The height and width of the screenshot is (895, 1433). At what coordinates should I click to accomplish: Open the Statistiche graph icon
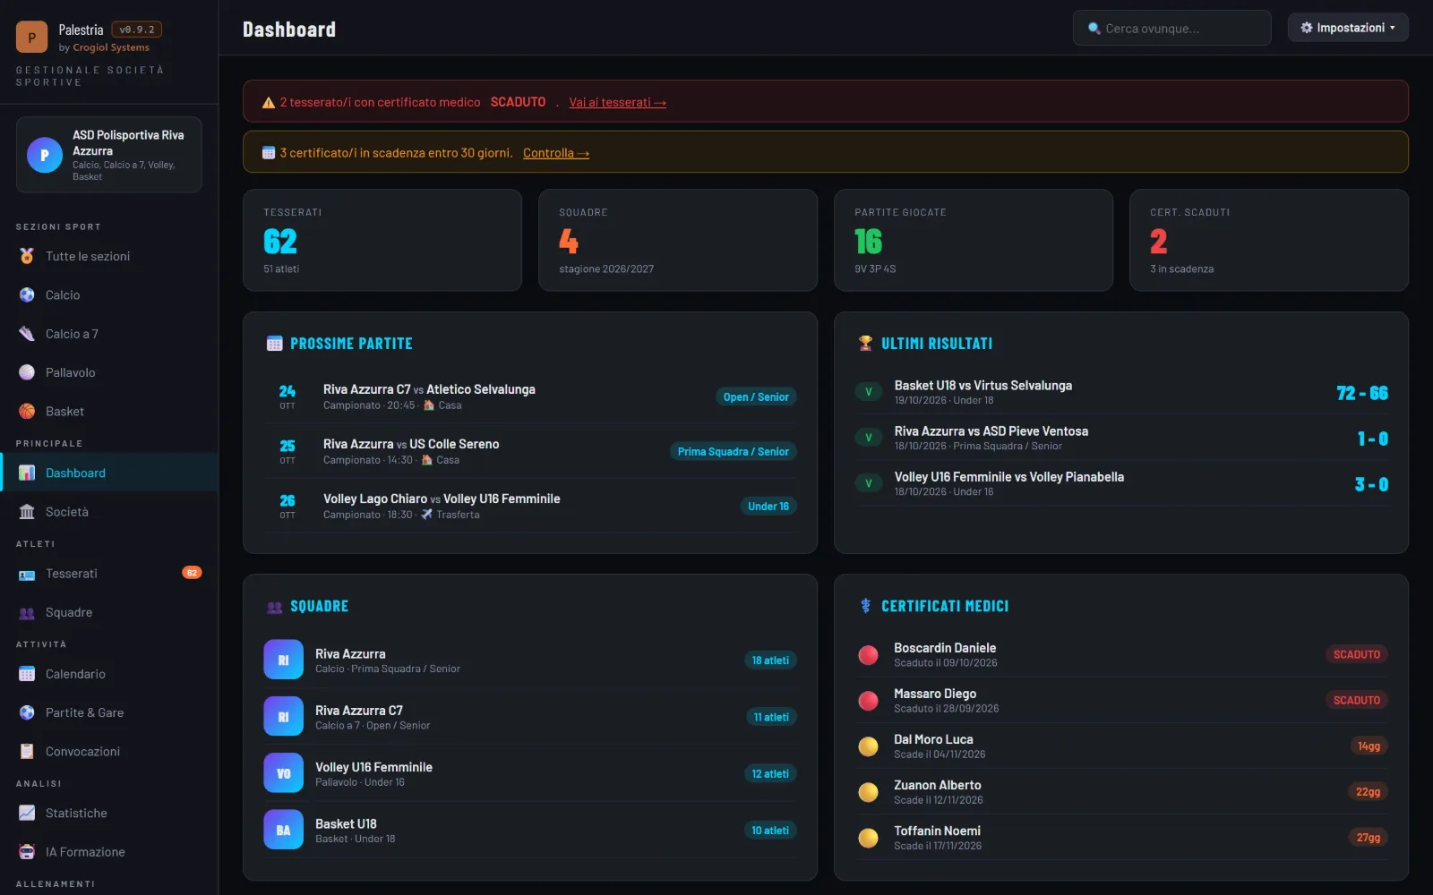click(x=27, y=814)
